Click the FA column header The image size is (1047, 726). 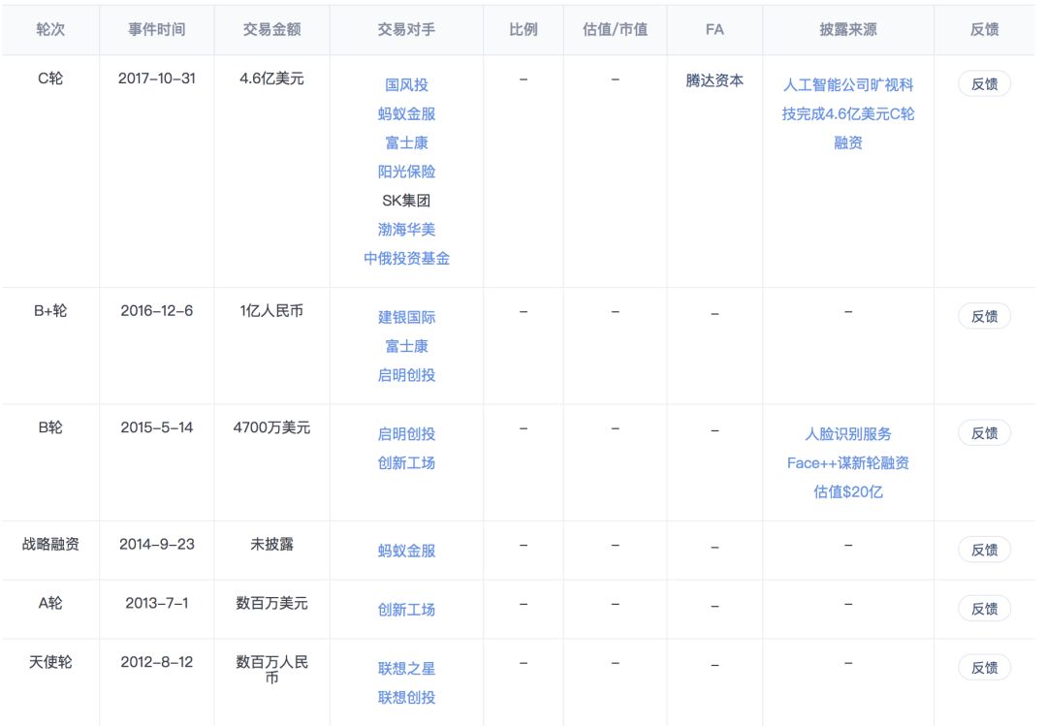(714, 29)
